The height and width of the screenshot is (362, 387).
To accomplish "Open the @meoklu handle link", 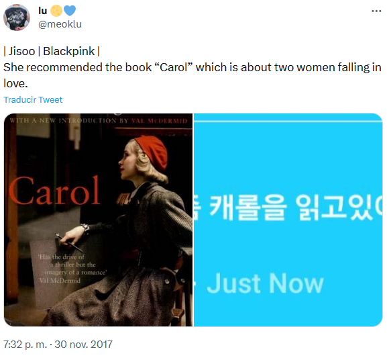I will [60, 24].
